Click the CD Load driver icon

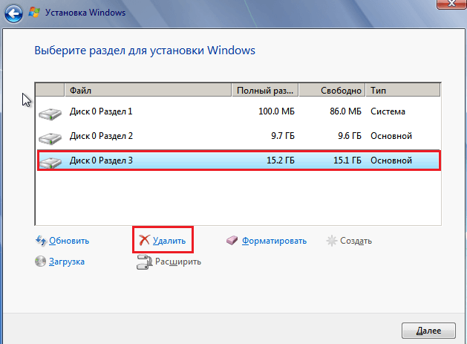[40, 261]
